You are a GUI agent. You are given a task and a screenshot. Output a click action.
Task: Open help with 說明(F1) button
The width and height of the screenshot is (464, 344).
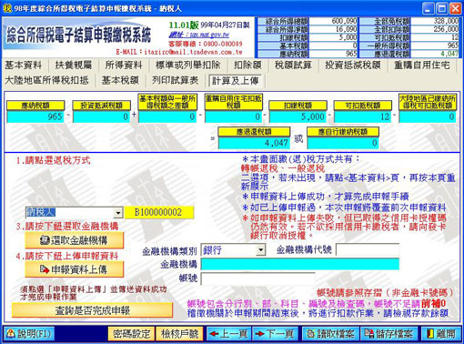pos(28,334)
